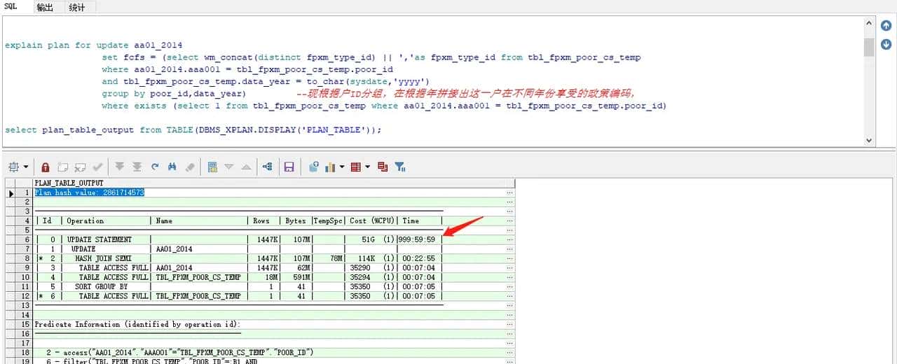The height and width of the screenshot is (364, 897).
Task: Click the insert record icon
Action: pyautogui.click(x=63, y=167)
